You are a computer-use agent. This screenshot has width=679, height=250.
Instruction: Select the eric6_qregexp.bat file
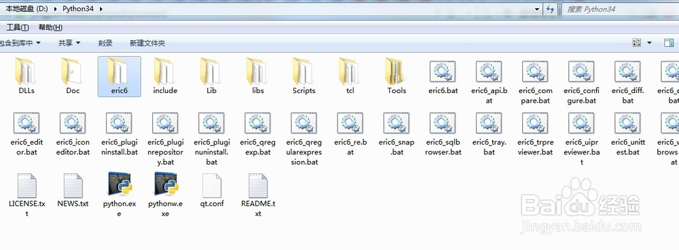[257, 134]
